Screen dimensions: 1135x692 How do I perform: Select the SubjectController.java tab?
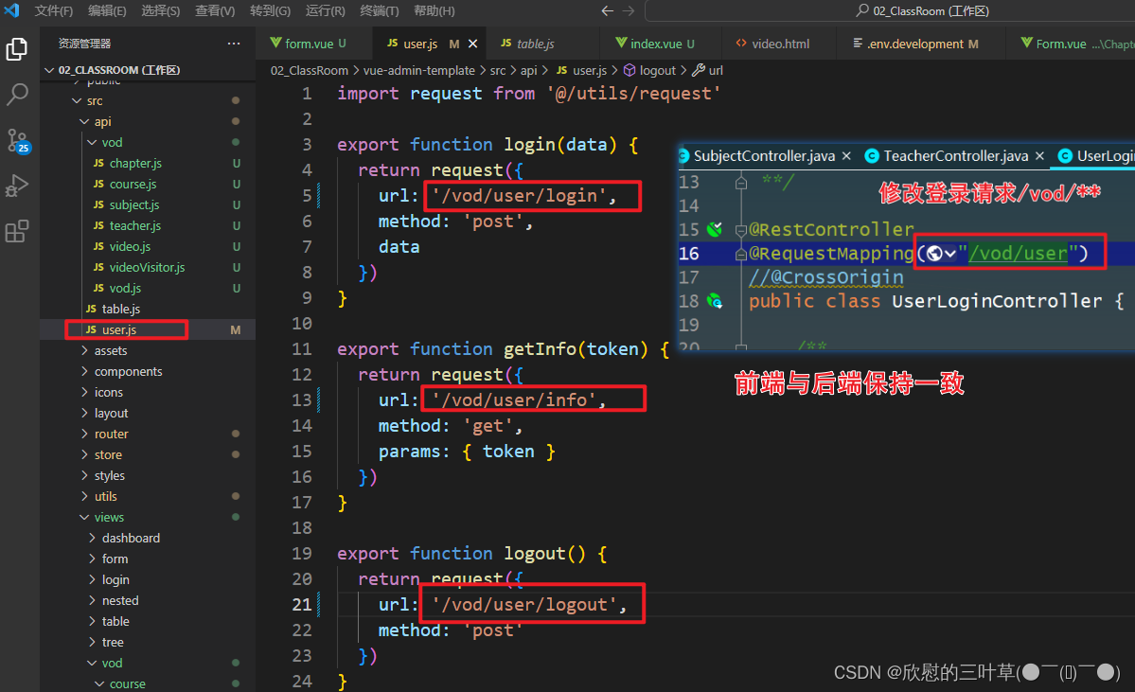[x=764, y=155]
